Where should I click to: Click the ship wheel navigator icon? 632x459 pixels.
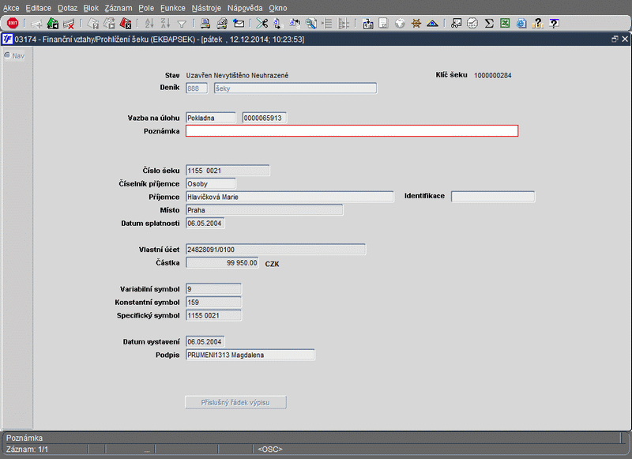[x=416, y=24]
